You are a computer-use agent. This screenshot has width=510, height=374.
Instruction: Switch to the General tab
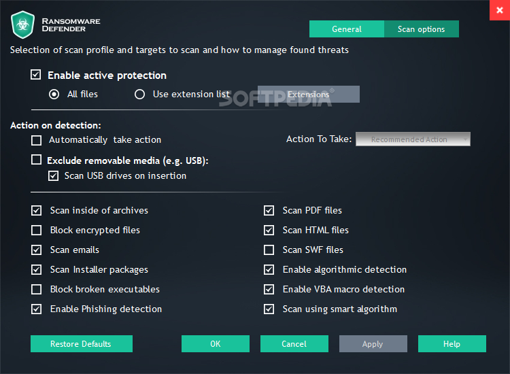346,29
